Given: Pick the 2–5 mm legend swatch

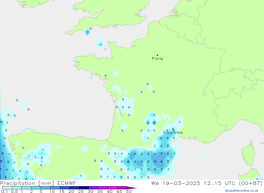Looking at the screenshot, I should coord(36,188).
